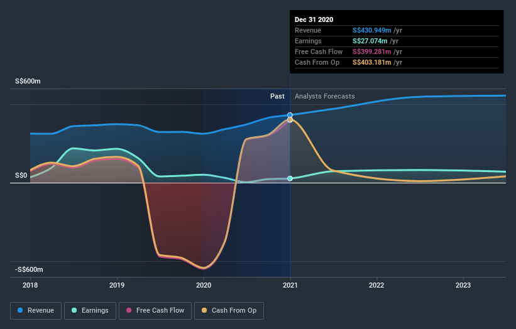This screenshot has width=516, height=329.
Task: Toggle the Earnings series legend button
Action: 90,311
